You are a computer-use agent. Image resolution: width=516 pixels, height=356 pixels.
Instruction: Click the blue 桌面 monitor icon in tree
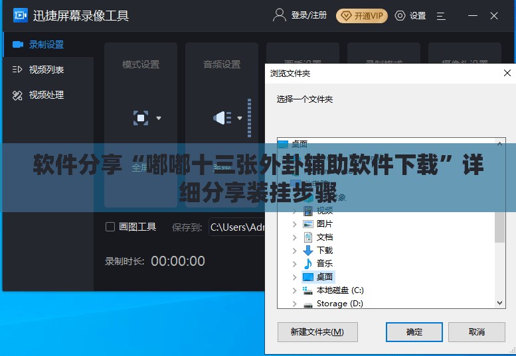click(x=308, y=277)
